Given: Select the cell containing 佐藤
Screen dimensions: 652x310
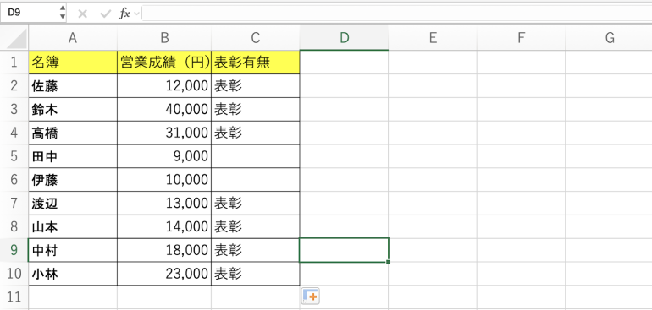Looking at the screenshot, I should [x=73, y=86].
